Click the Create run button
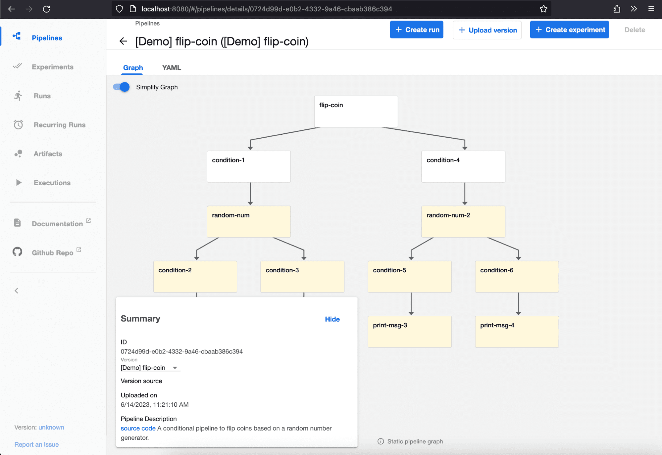The width and height of the screenshot is (662, 455). tap(416, 29)
